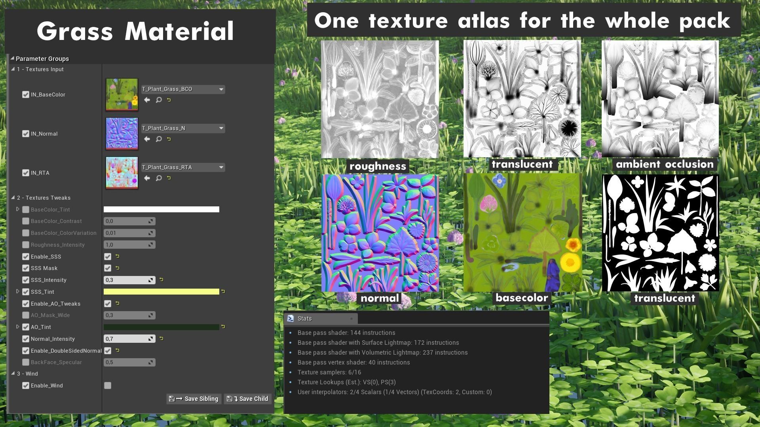Browse to T_Plant_Grass_BCO asset with magnifier
760x427 pixels.
tap(159, 100)
